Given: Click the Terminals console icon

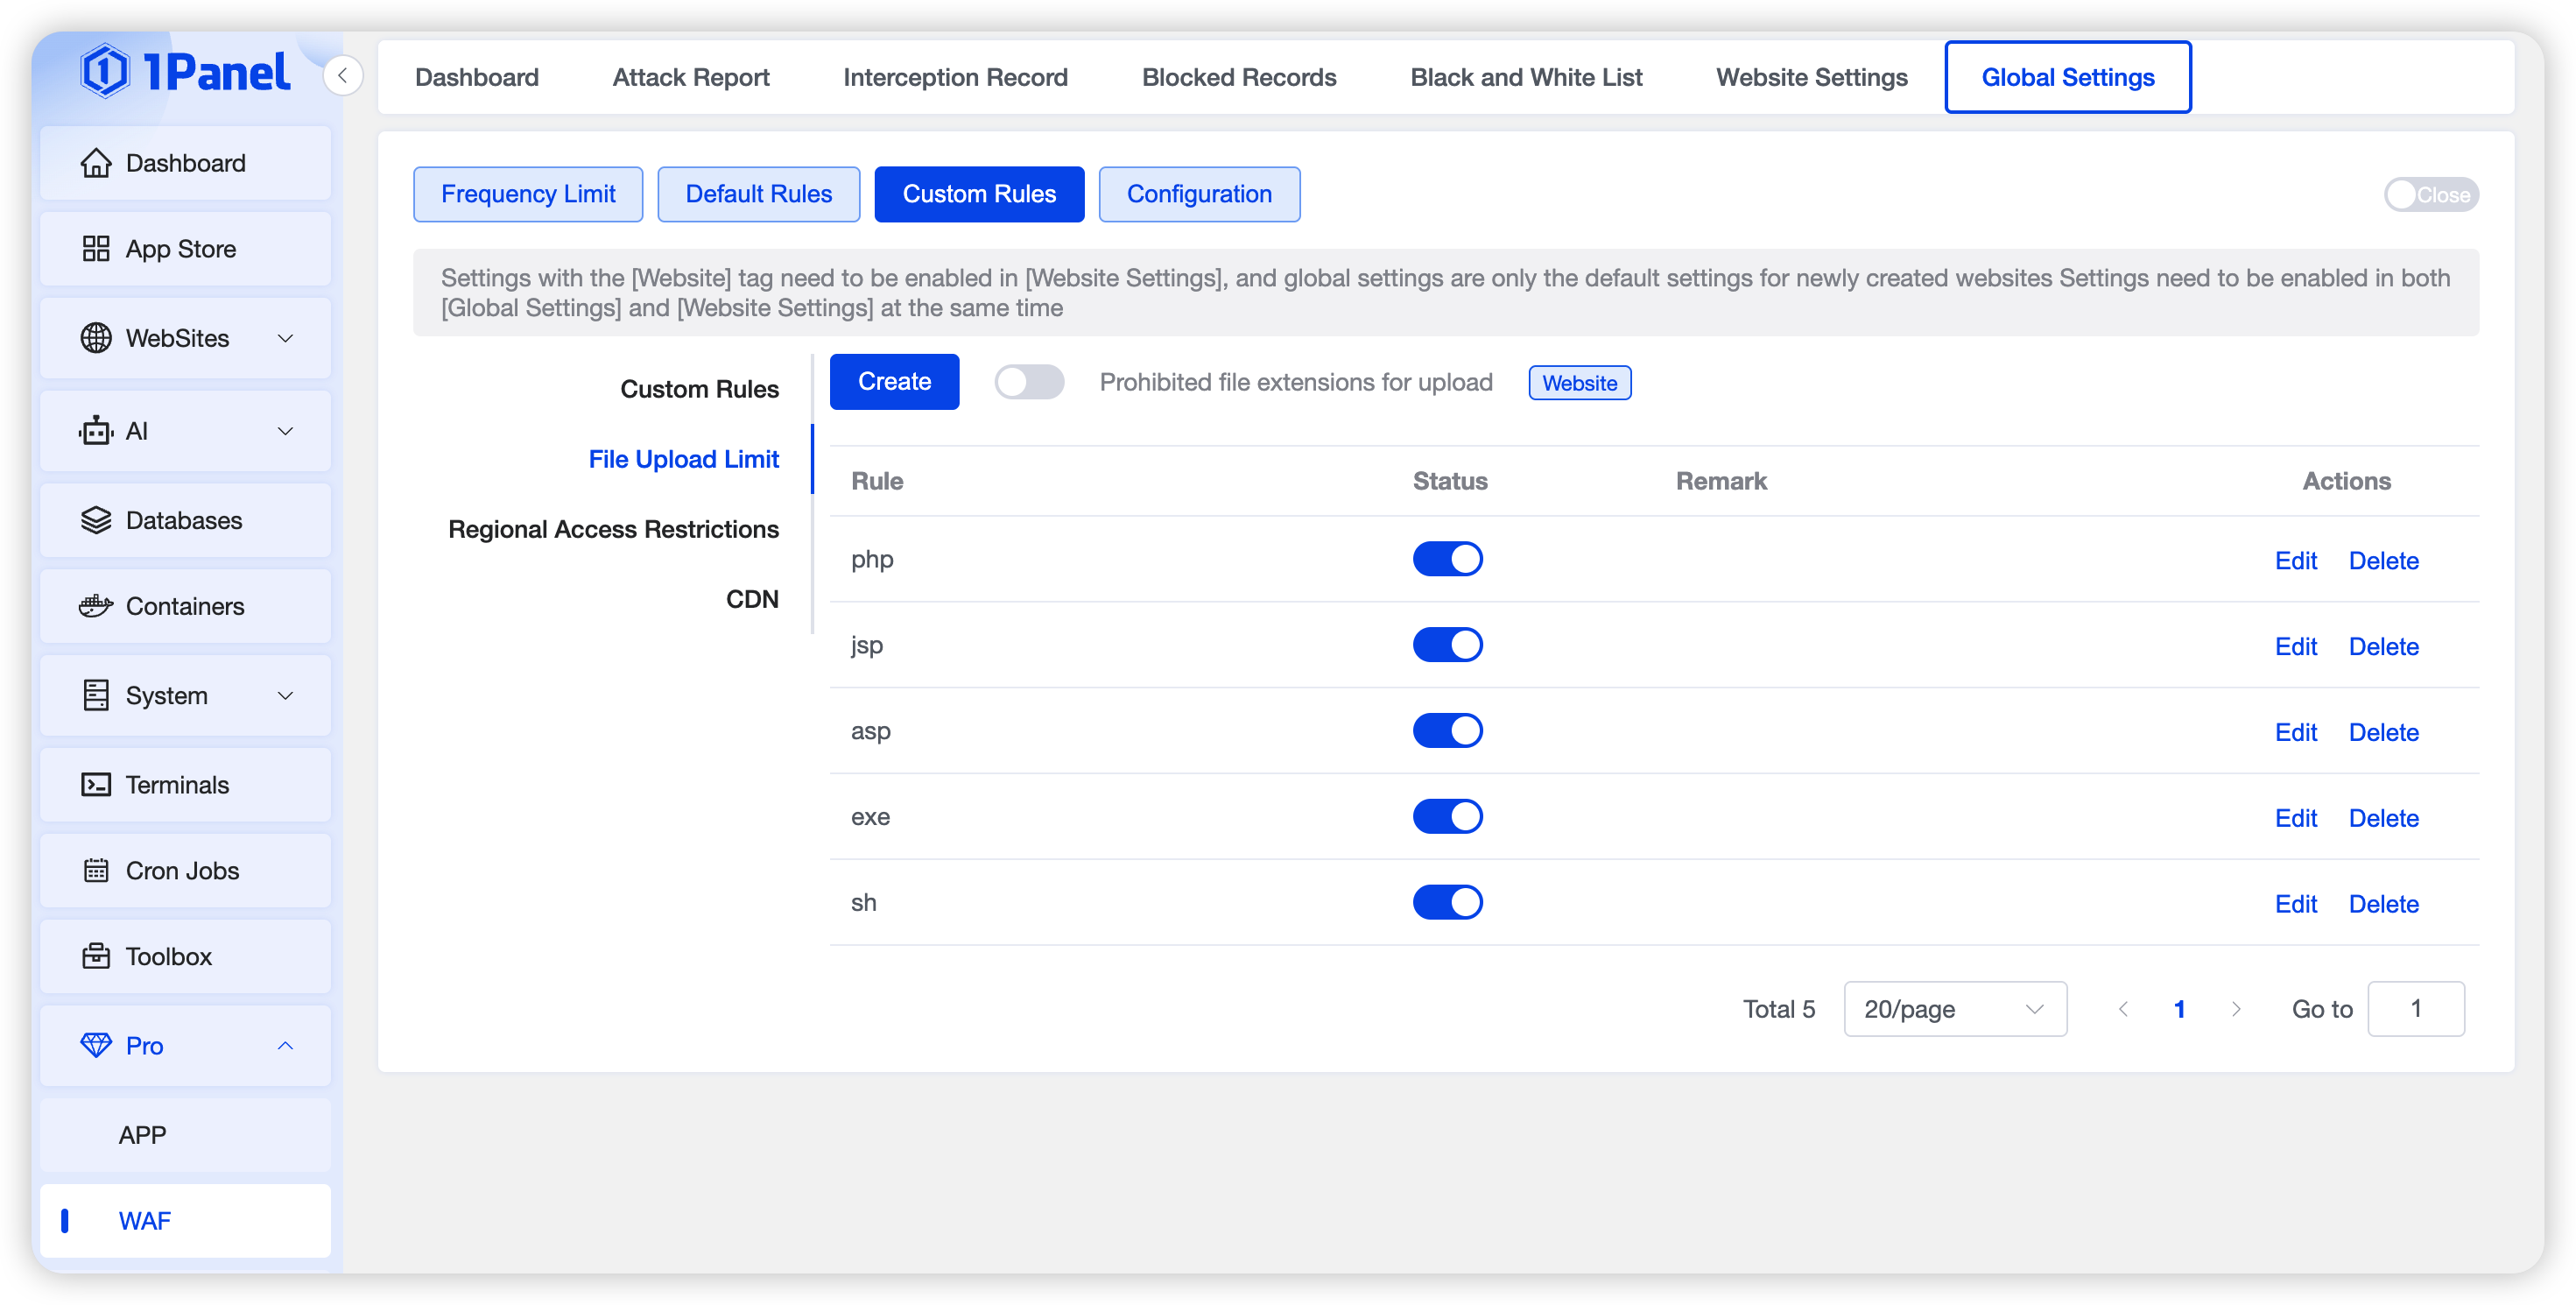Looking at the screenshot, I should pos(96,785).
